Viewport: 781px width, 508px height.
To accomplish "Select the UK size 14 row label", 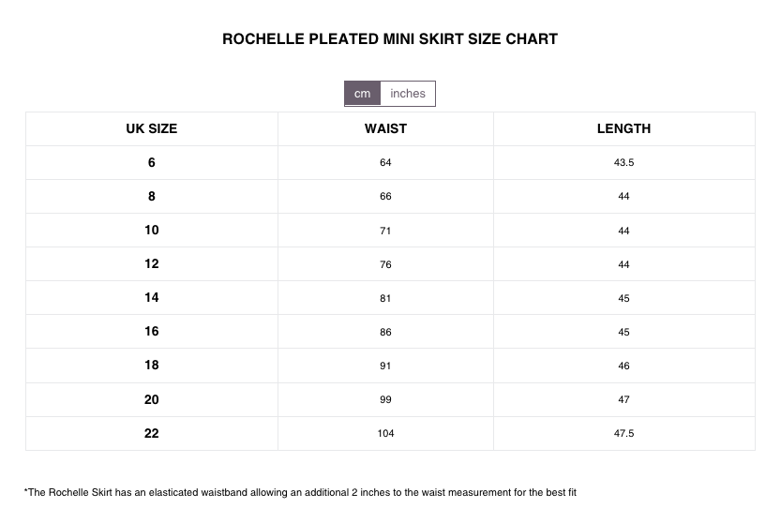I will coord(152,298).
